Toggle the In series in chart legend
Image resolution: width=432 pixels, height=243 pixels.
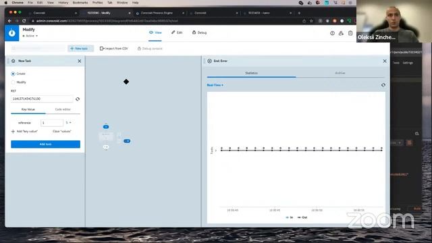(290, 217)
